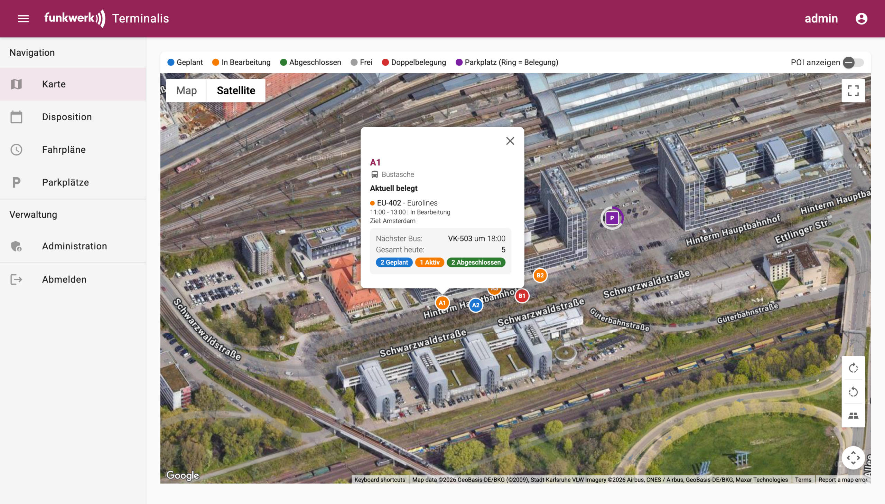Open the hamburger navigation menu

coord(23,19)
